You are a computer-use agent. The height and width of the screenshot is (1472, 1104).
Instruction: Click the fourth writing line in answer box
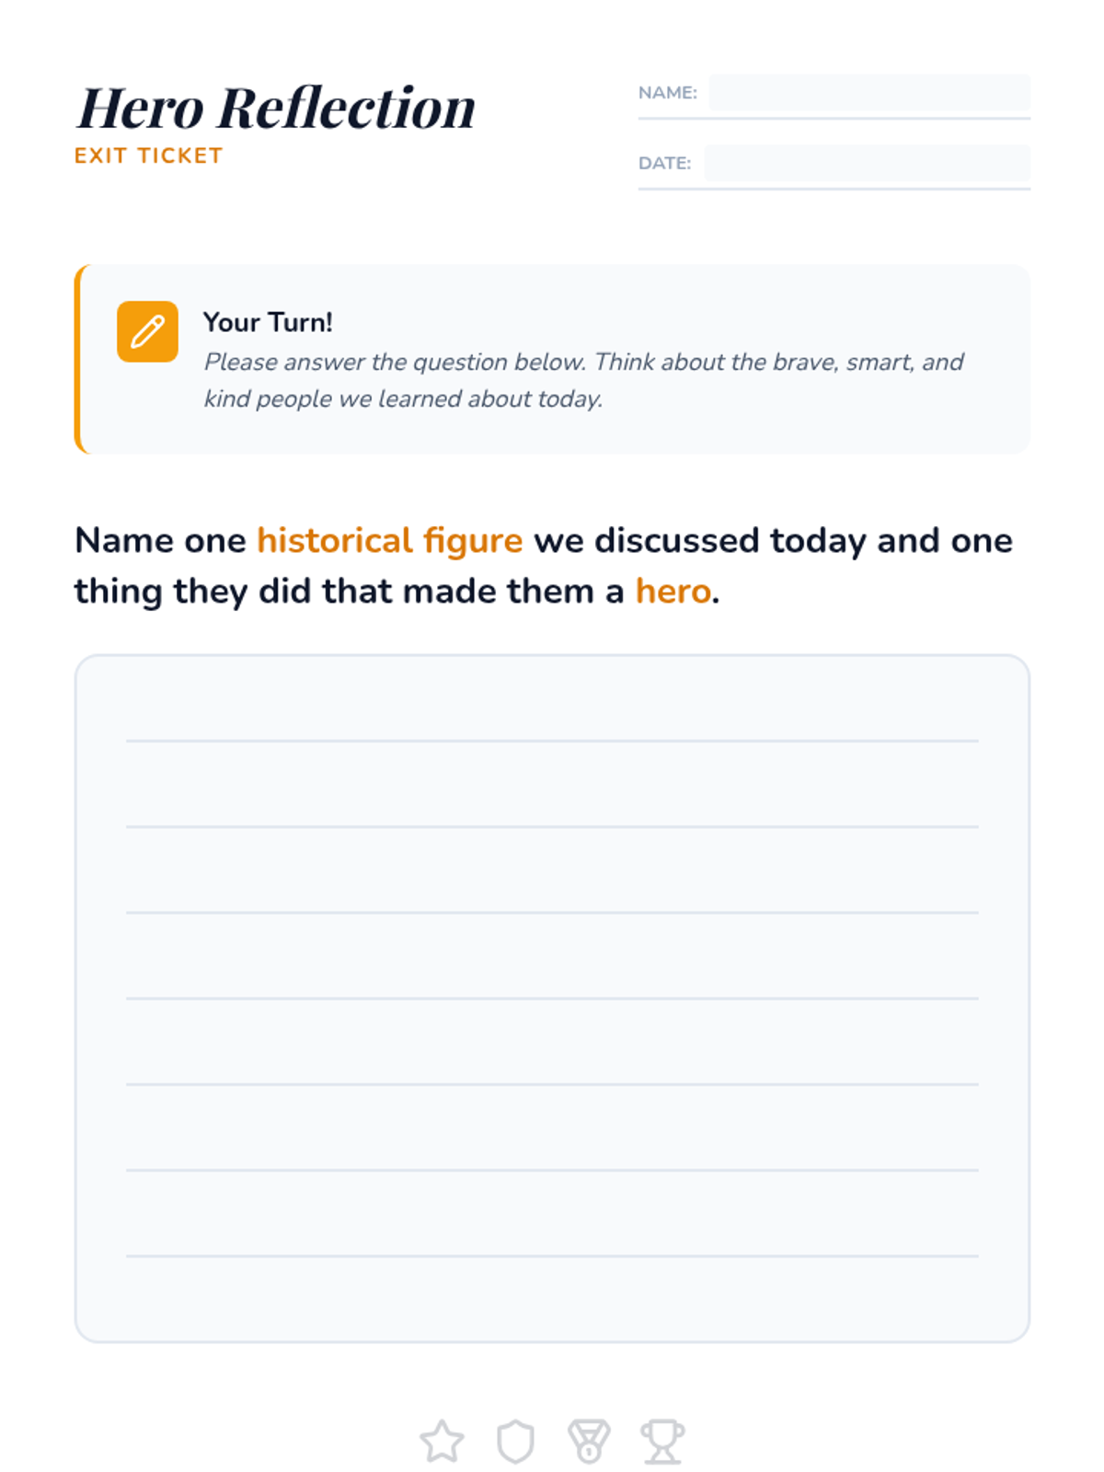pyautogui.click(x=552, y=997)
